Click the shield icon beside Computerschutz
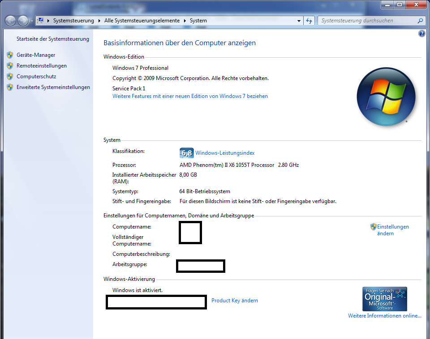The width and height of the screenshot is (430, 339). (x=10, y=76)
